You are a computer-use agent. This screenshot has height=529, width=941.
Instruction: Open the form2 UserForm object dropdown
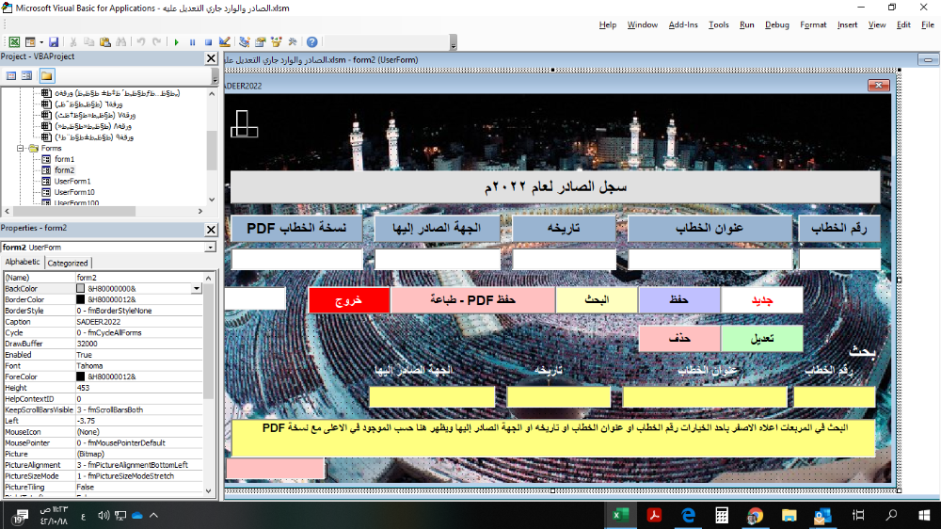click(210, 248)
